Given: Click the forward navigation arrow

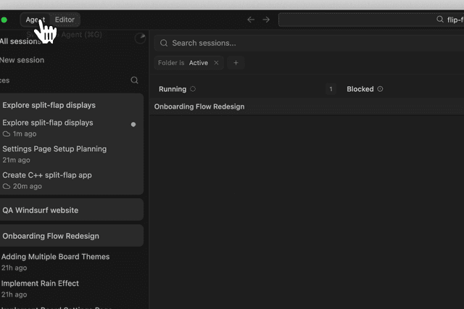Looking at the screenshot, I should tap(266, 20).
